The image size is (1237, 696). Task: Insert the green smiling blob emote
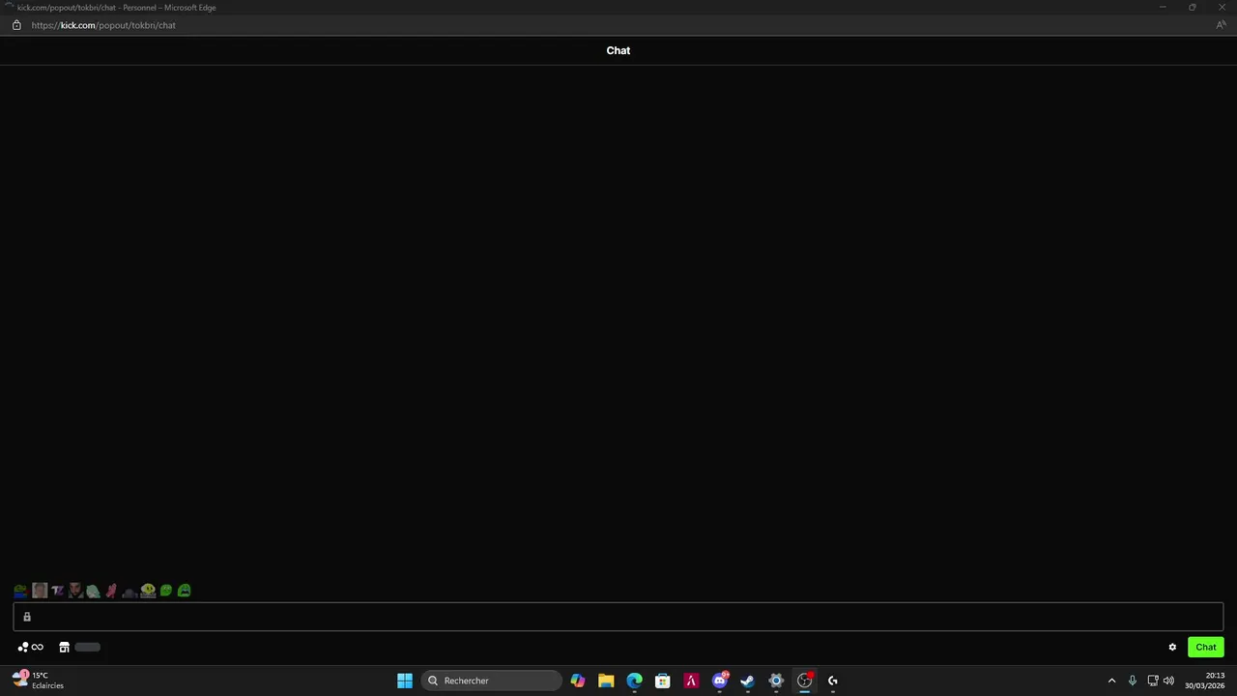166,591
